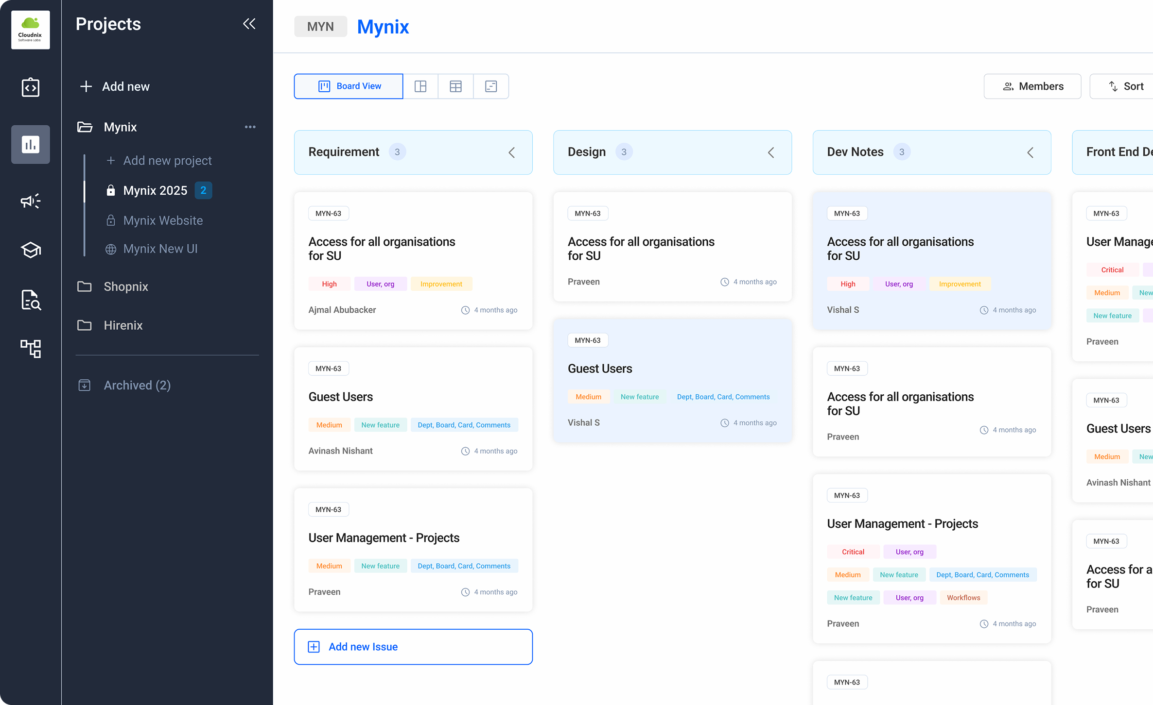This screenshot has width=1153, height=705.
Task: Open Design's Guest Users card title
Action: 600,369
